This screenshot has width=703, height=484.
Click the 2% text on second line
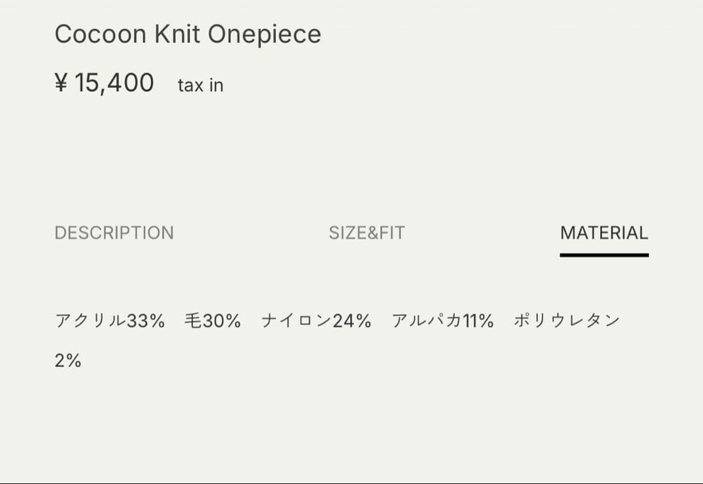68,360
